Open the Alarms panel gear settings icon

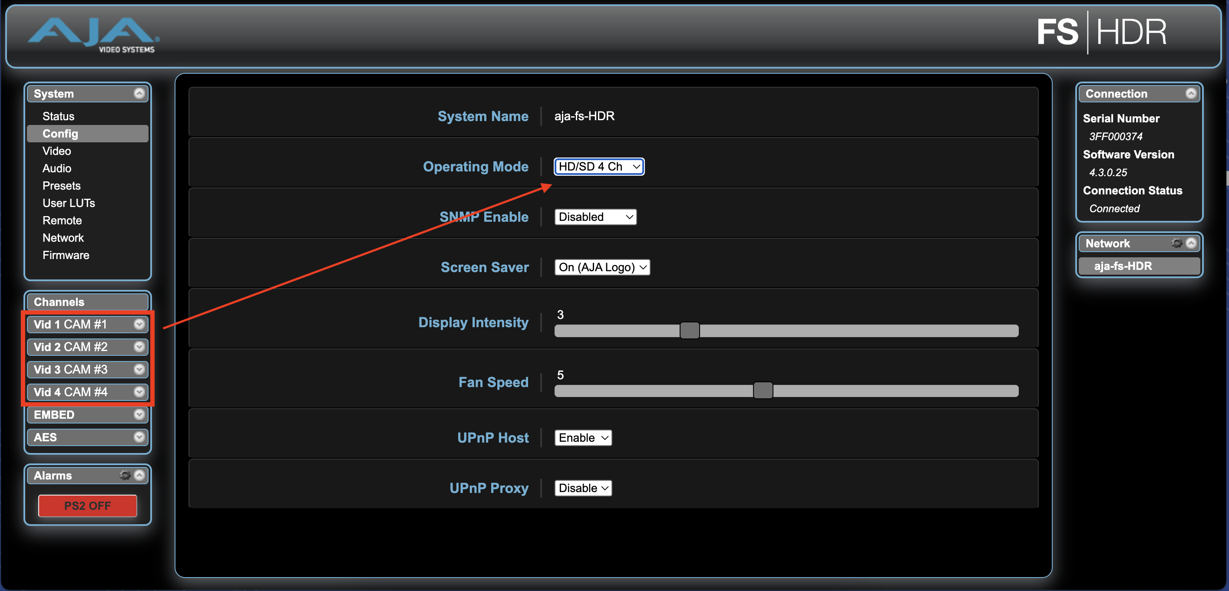click(125, 475)
